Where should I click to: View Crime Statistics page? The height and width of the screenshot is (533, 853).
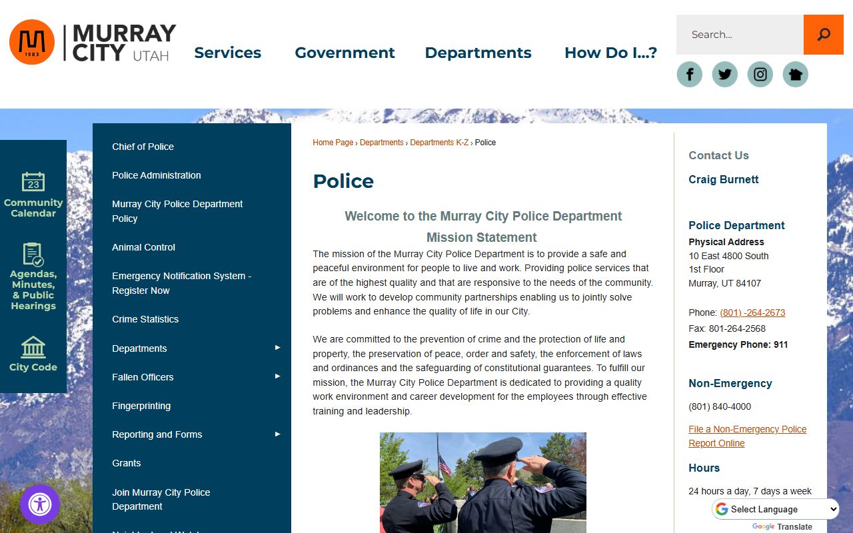click(145, 319)
